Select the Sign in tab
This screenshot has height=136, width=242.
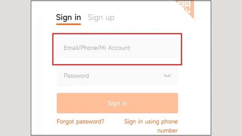click(x=68, y=18)
